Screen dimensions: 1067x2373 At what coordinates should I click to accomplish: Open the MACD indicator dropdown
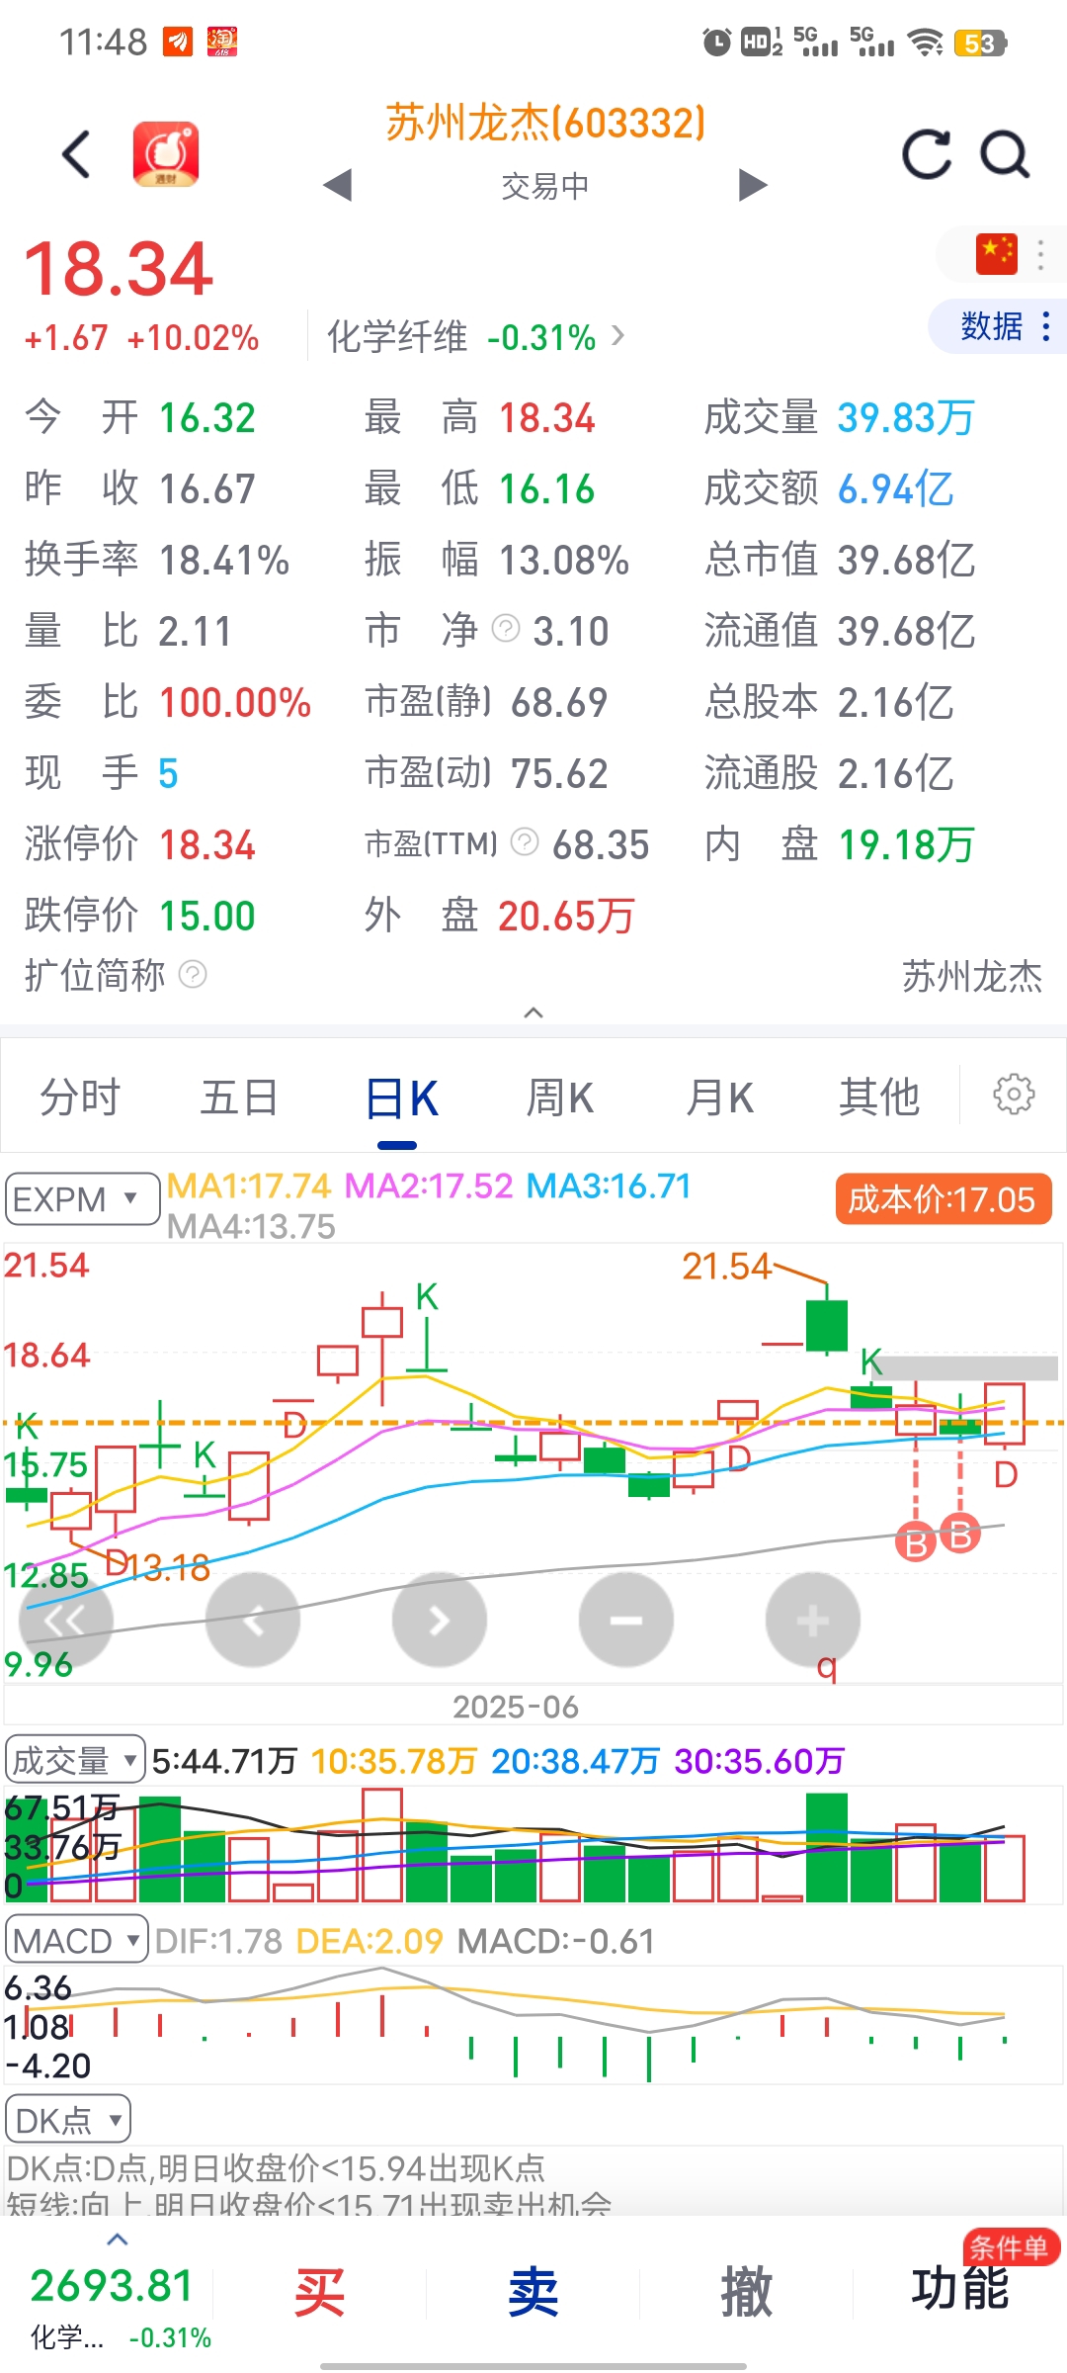77,1940
